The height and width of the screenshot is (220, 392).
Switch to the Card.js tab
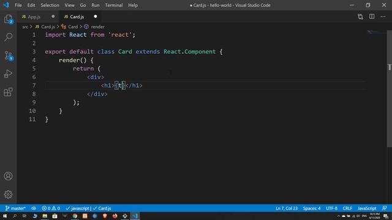click(x=77, y=16)
